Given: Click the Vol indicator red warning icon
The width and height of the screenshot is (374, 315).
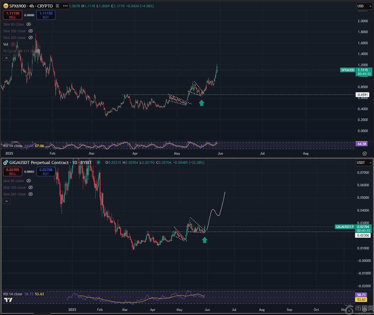Looking at the screenshot, I should (13, 44).
